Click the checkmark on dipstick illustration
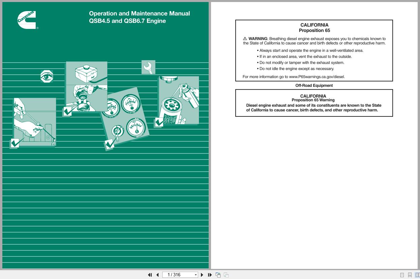420x279 pixels. coord(15,143)
